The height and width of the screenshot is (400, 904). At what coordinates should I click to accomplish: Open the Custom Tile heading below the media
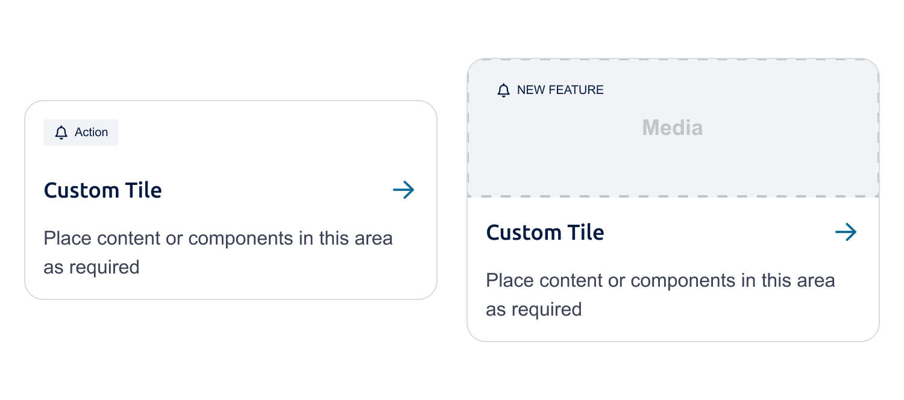(x=545, y=233)
